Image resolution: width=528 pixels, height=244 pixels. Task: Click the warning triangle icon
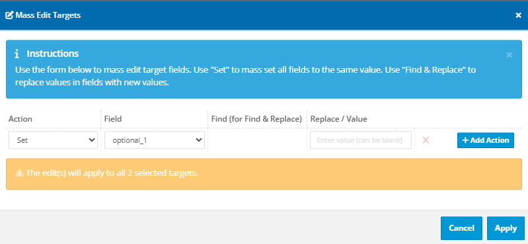tap(20, 173)
